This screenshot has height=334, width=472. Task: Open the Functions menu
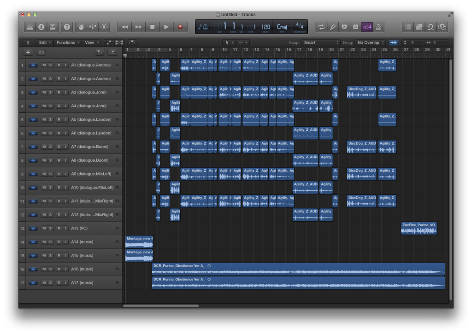pyautogui.click(x=68, y=42)
